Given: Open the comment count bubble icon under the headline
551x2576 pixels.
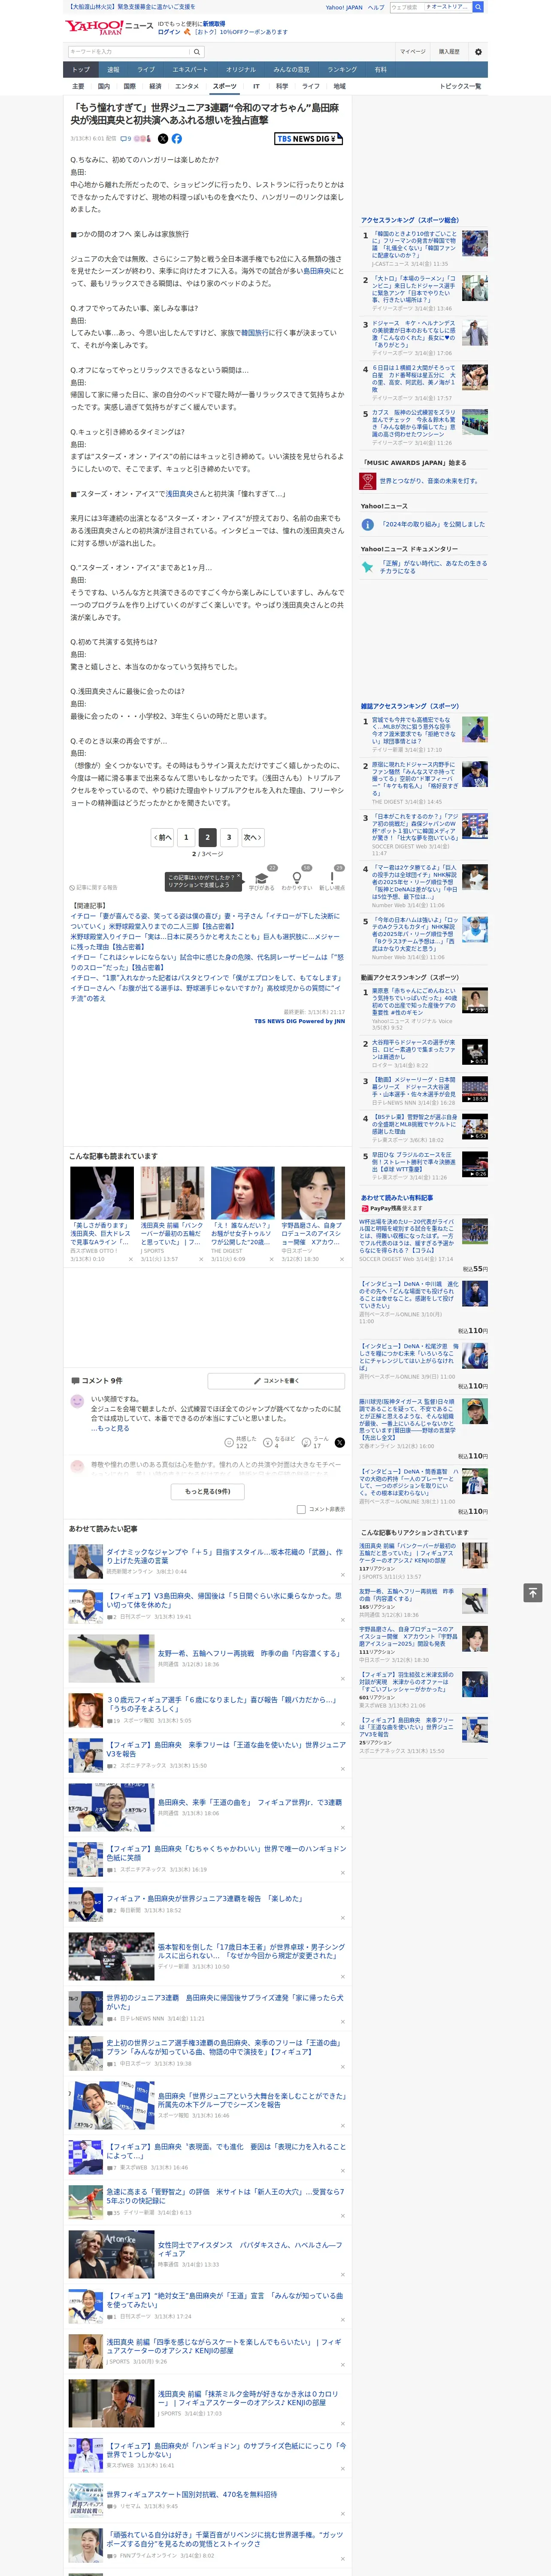Looking at the screenshot, I should click(123, 139).
